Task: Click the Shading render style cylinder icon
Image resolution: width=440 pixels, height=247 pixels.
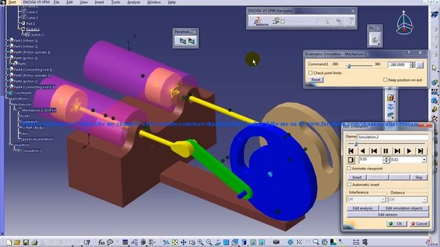Action: click(x=244, y=242)
